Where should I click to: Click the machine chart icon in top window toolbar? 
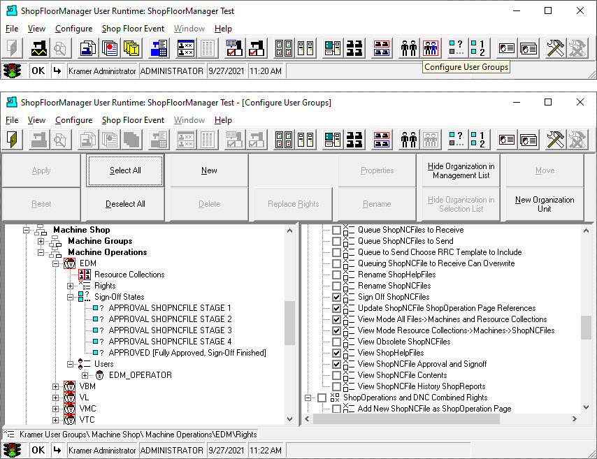coord(39,48)
